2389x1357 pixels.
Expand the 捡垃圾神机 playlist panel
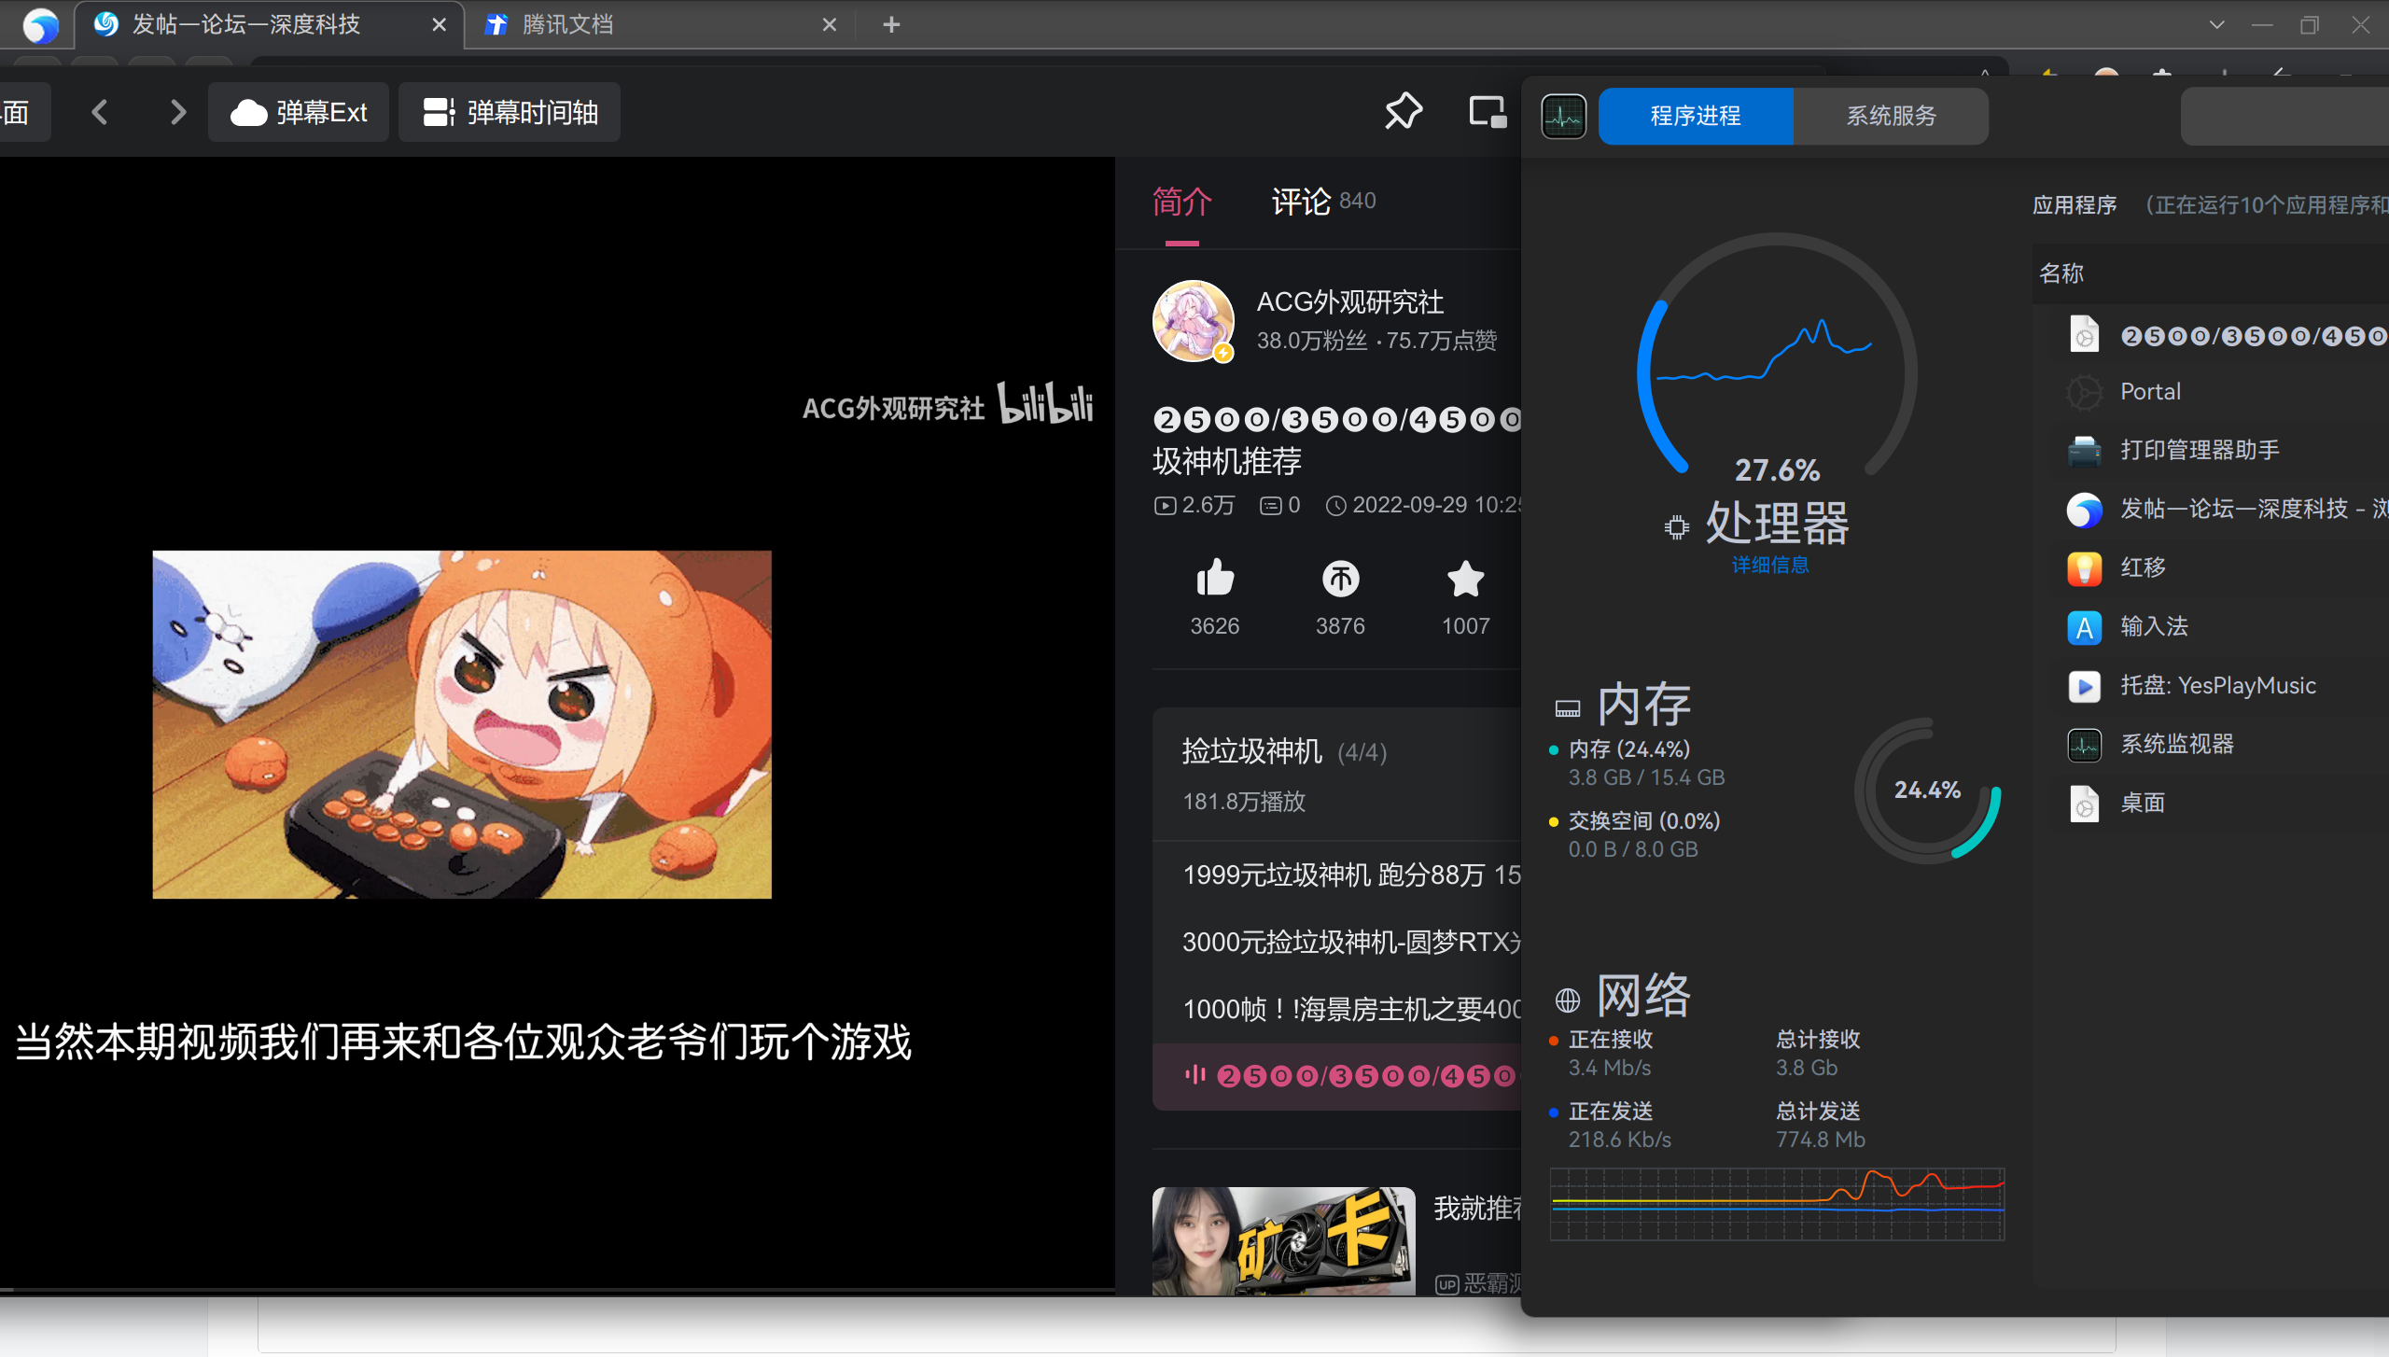pos(1253,752)
